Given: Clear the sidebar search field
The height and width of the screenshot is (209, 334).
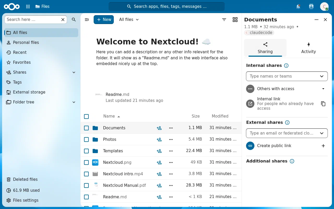Looking at the screenshot, I should click(x=63, y=20).
